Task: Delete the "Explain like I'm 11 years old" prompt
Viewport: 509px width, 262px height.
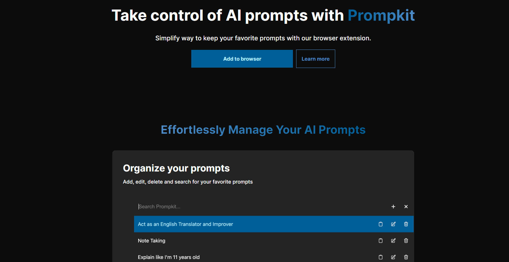Action: (406, 257)
